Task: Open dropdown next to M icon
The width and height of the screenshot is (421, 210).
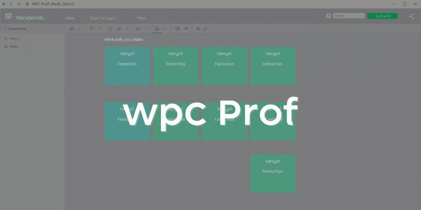Action: [x=146, y=29]
